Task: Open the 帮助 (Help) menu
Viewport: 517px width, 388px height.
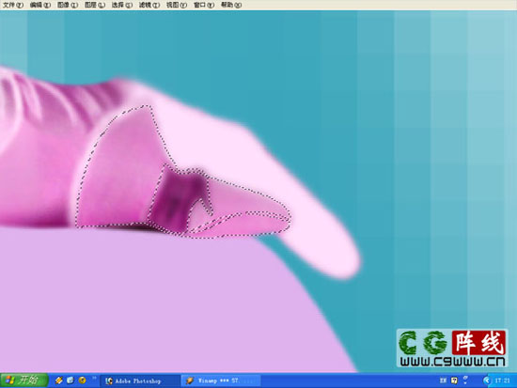Action: (x=231, y=5)
